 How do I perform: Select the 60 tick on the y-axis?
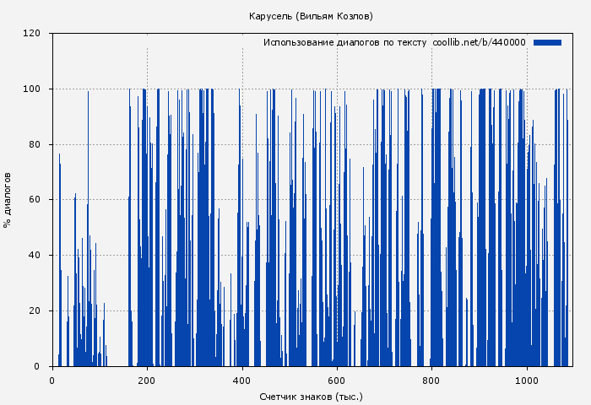35,200
